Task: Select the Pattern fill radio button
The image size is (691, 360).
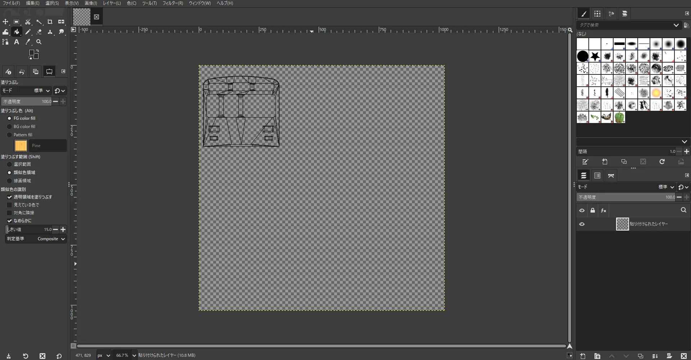Action: (9, 135)
